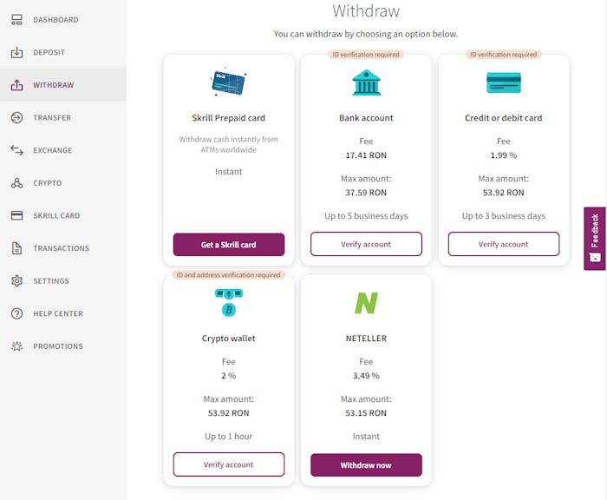Viewport: 607px width, 500px height.
Task: Click the Deposit arrow icon
Action: (16, 52)
